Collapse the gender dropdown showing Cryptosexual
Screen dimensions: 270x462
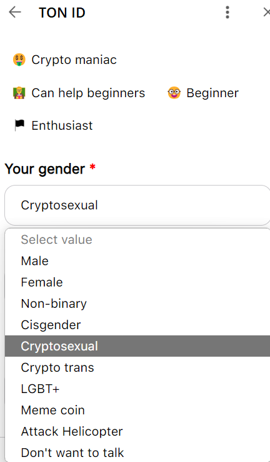pos(137,206)
